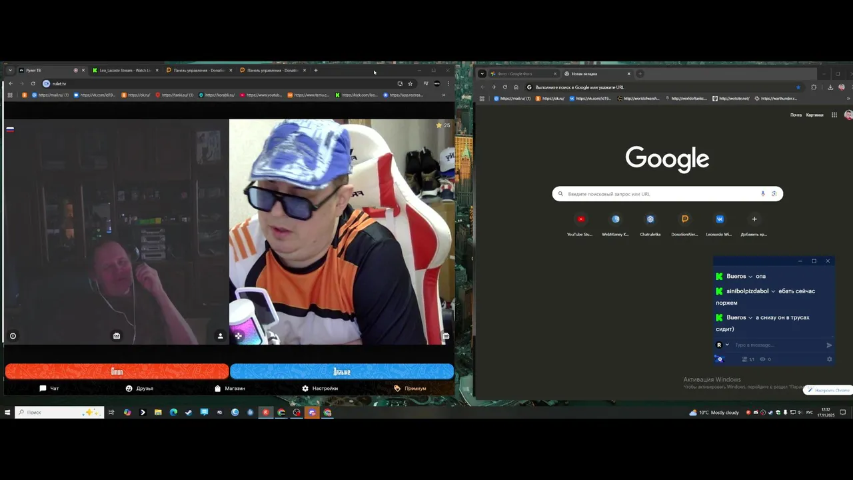Click the taskbar Поиск search box
Image resolution: width=853 pixels, height=480 pixels.
pos(59,413)
